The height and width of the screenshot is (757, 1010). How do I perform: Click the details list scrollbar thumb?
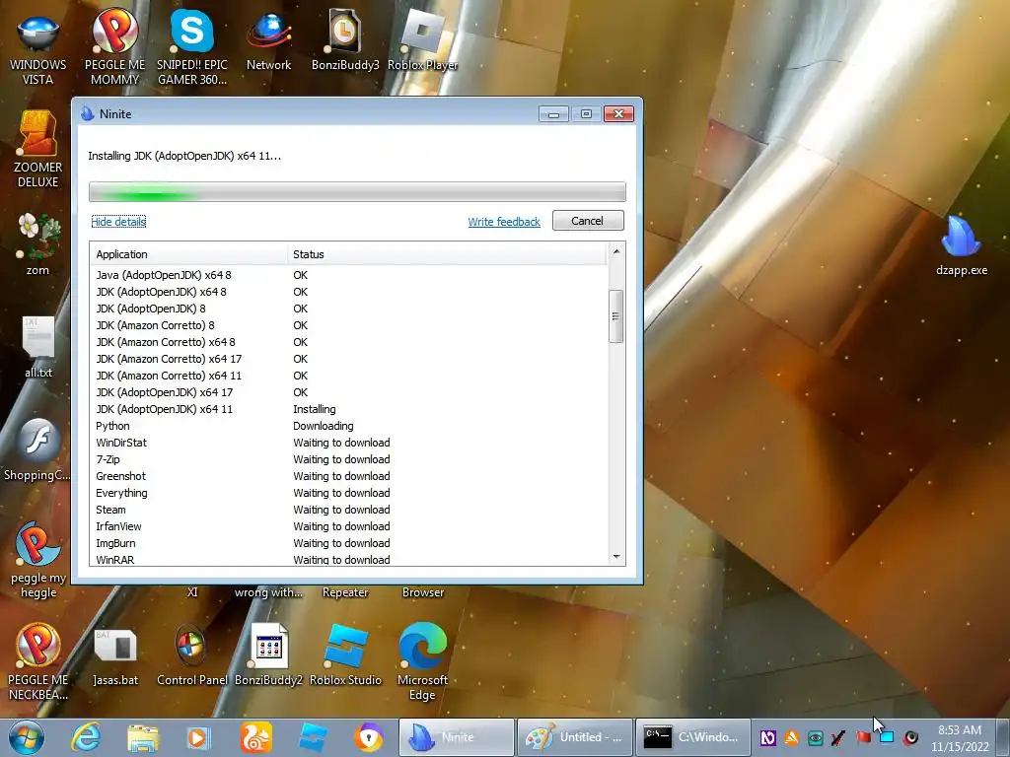tap(615, 316)
